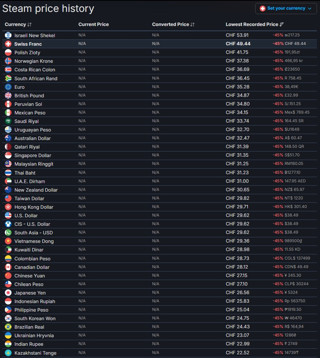320x358 pixels.
Task: Click the Polish Zloty flag icon
Action: coord(8,52)
